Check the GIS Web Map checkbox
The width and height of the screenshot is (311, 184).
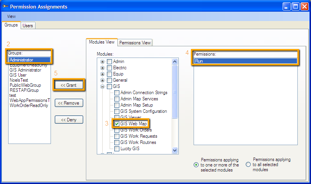click(117, 124)
